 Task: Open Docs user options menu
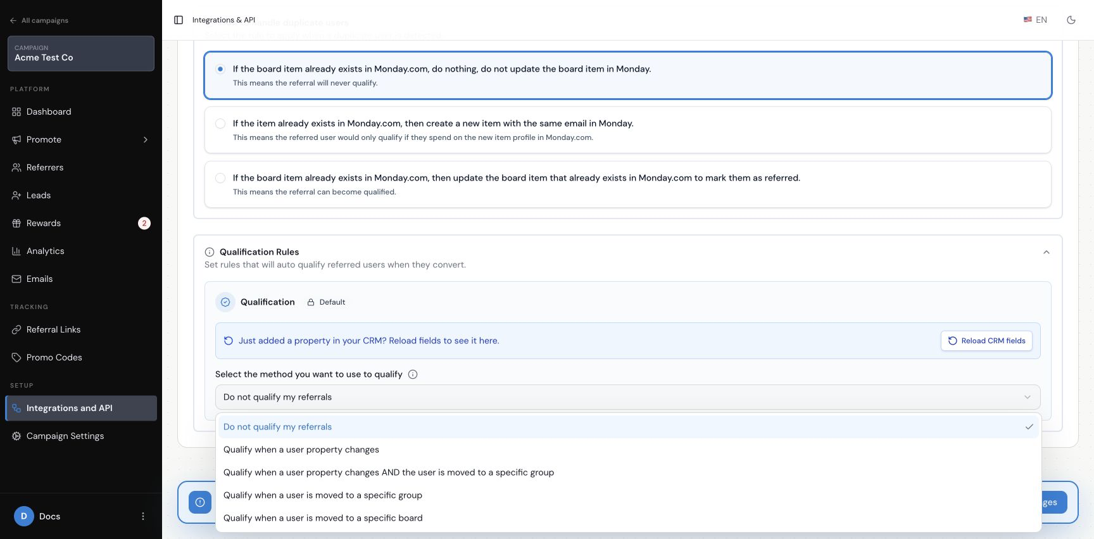tap(143, 516)
